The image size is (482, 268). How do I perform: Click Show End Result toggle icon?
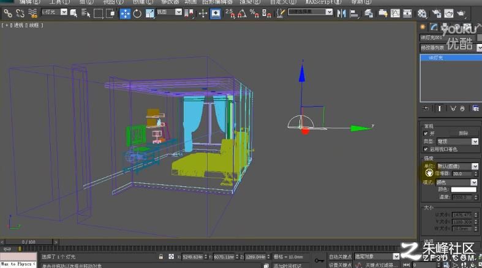coord(440,109)
